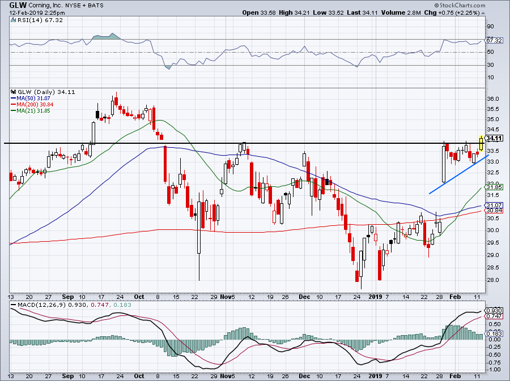Click the MACD(12,26,9) 0.930 legend text
This screenshot has width=510, height=381.
(x=52, y=305)
